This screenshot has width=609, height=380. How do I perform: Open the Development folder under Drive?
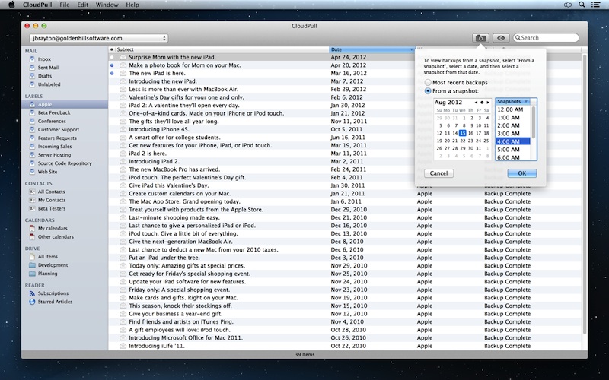[32, 265]
